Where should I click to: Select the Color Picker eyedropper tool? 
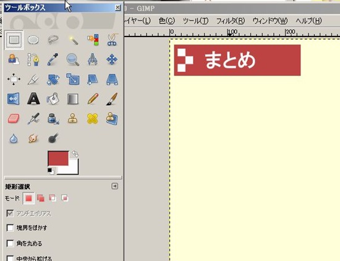(53, 59)
